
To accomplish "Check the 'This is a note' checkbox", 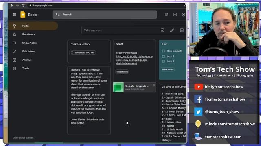I will pos(163,51).
